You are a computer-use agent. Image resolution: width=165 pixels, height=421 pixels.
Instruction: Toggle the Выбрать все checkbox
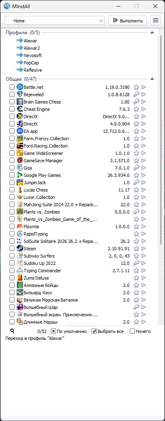(x=94, y=331)
